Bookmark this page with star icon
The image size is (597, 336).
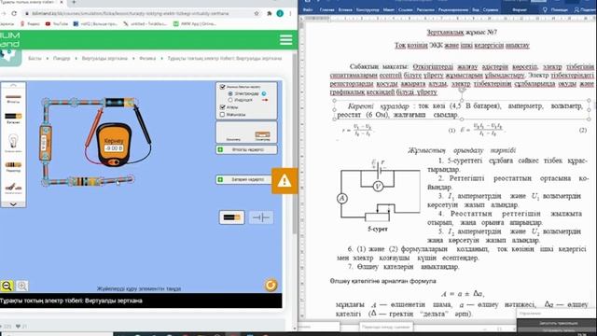[257, 13]
